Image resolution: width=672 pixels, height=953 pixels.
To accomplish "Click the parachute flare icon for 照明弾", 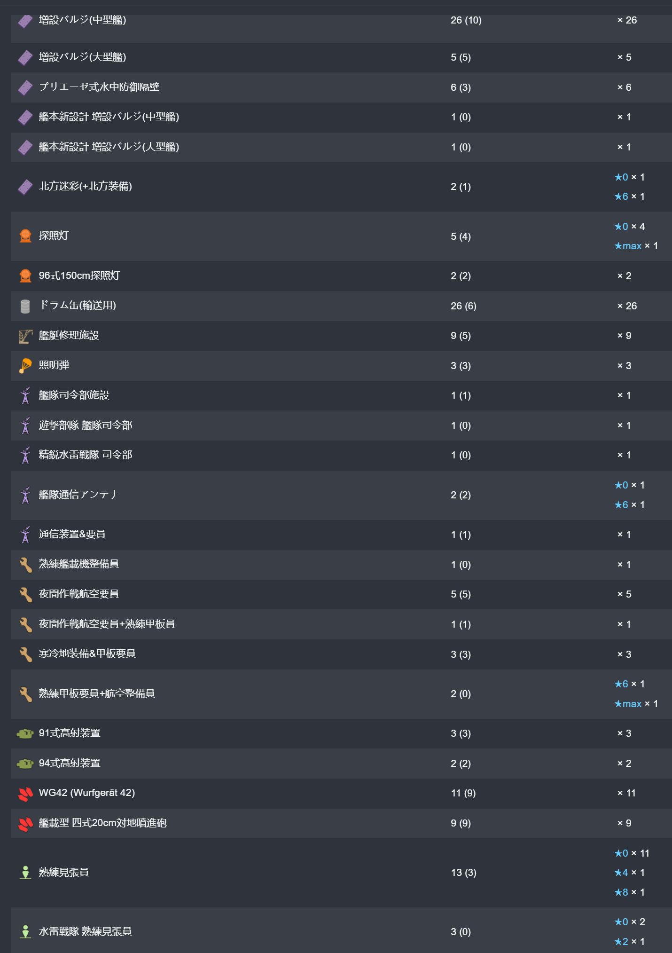I will pyautogui.click(x=25, y=366).
